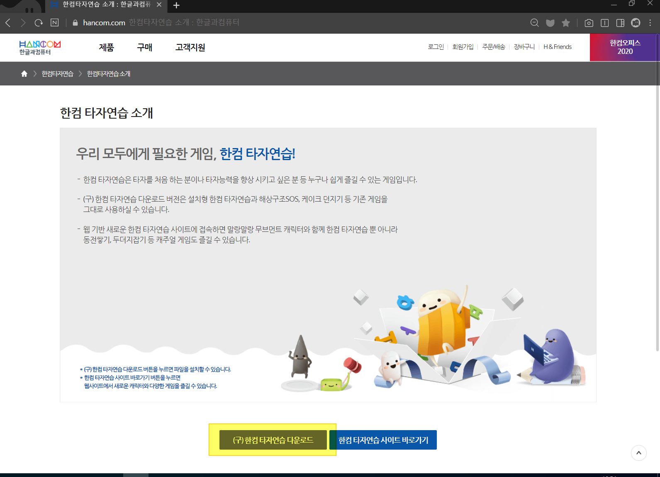Open the reader-mode icon in the toolbar
The height and width of the screenshot is (477, 660).
pos(605,23)
